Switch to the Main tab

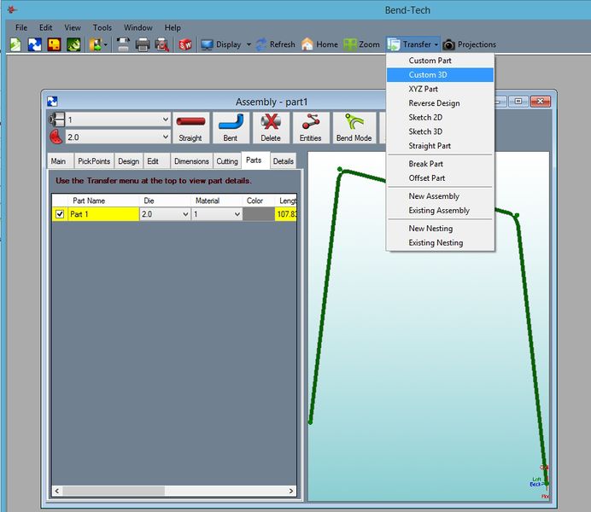pyautogui.click(x=60, y=161)
